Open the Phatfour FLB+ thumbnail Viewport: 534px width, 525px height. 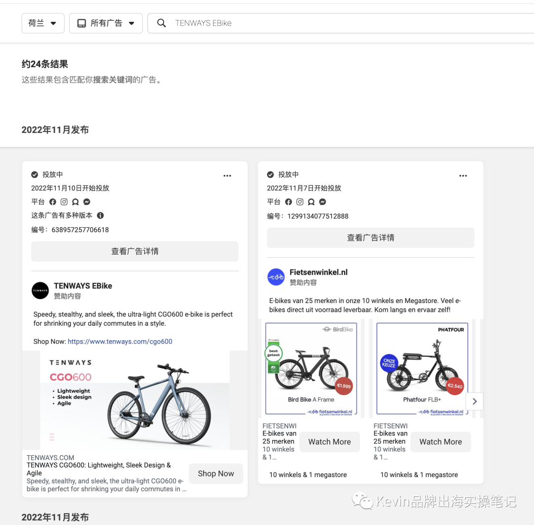422,368
